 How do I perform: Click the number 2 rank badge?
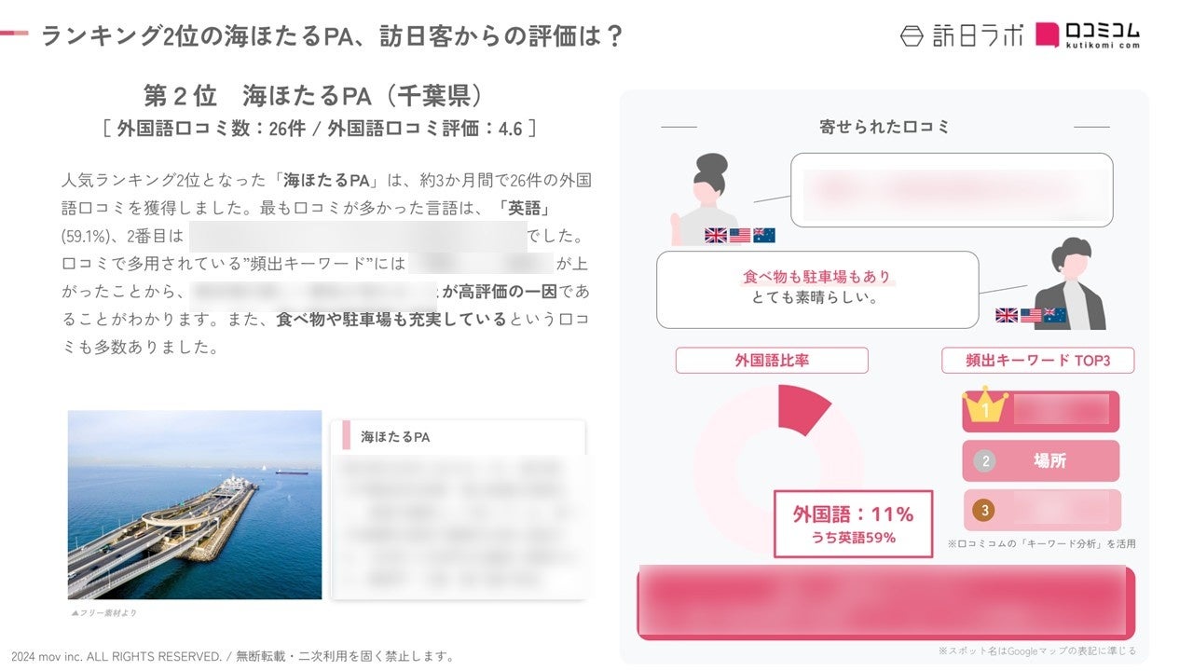pos(983,461)
